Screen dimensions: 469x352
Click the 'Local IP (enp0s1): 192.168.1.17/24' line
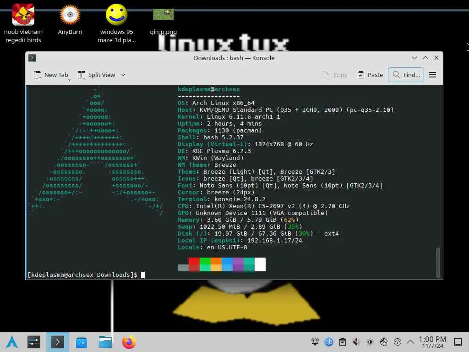(240, 241)
